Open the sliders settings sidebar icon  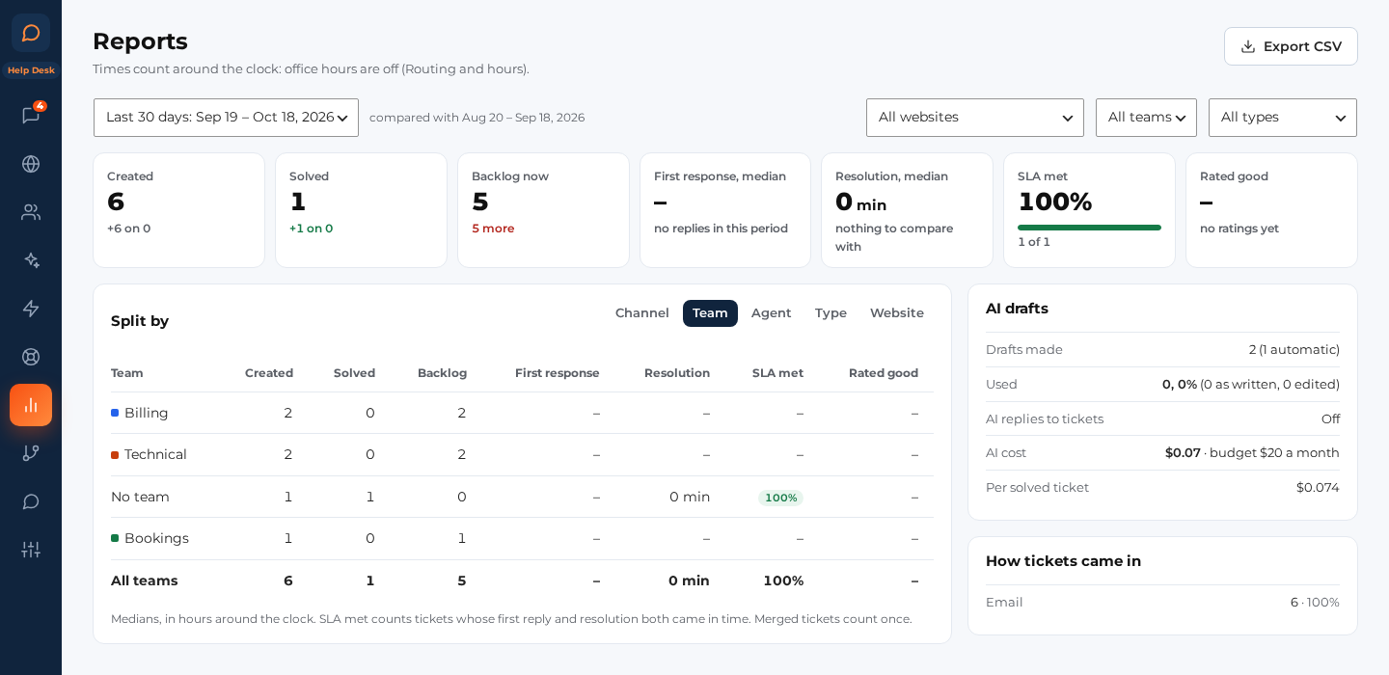pyautogui.click(x=31, y=550)
